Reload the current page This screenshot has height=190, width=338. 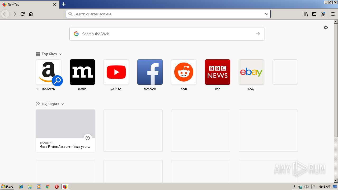(x=22, y=14)
